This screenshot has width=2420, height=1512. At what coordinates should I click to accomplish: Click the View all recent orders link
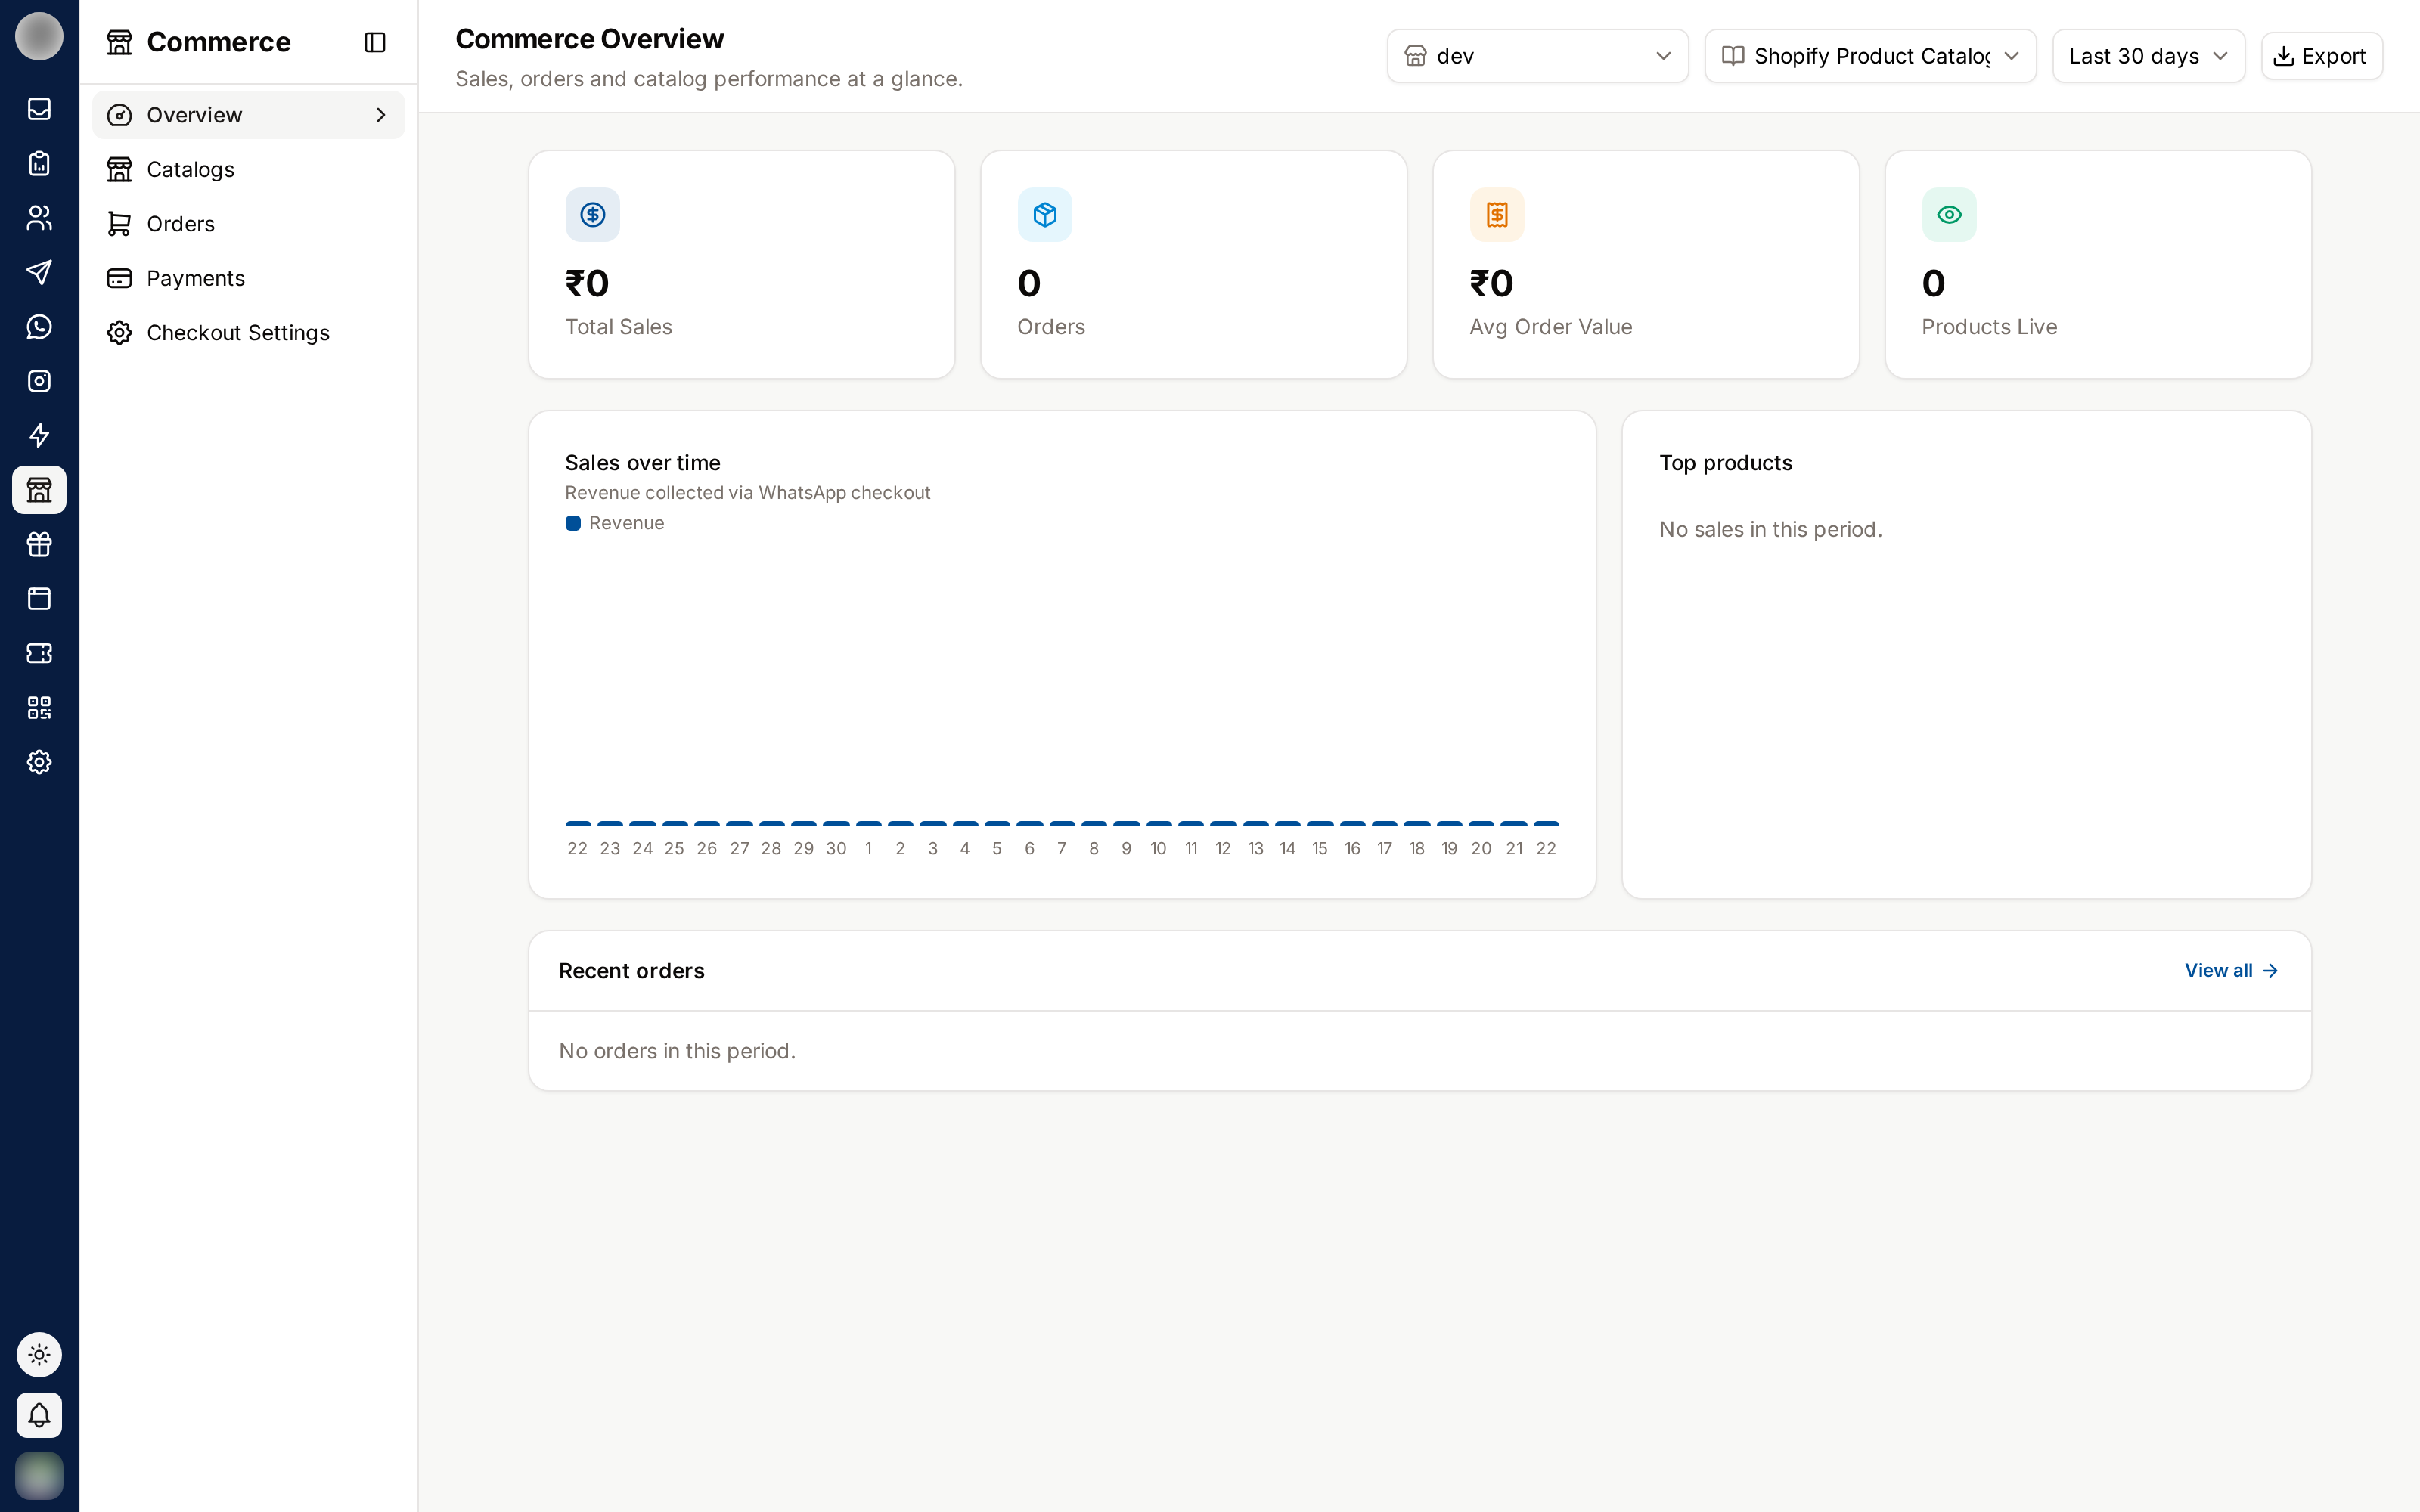pyautogui.click(x=2231, y=971)
